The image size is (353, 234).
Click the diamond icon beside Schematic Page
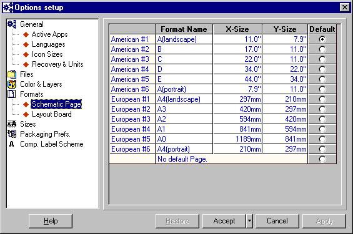point(26,104)
